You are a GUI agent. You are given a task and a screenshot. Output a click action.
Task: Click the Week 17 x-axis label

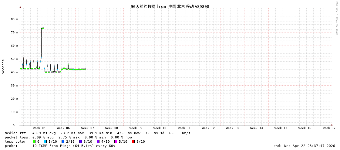pyautogui.click(x=329, y=128)
